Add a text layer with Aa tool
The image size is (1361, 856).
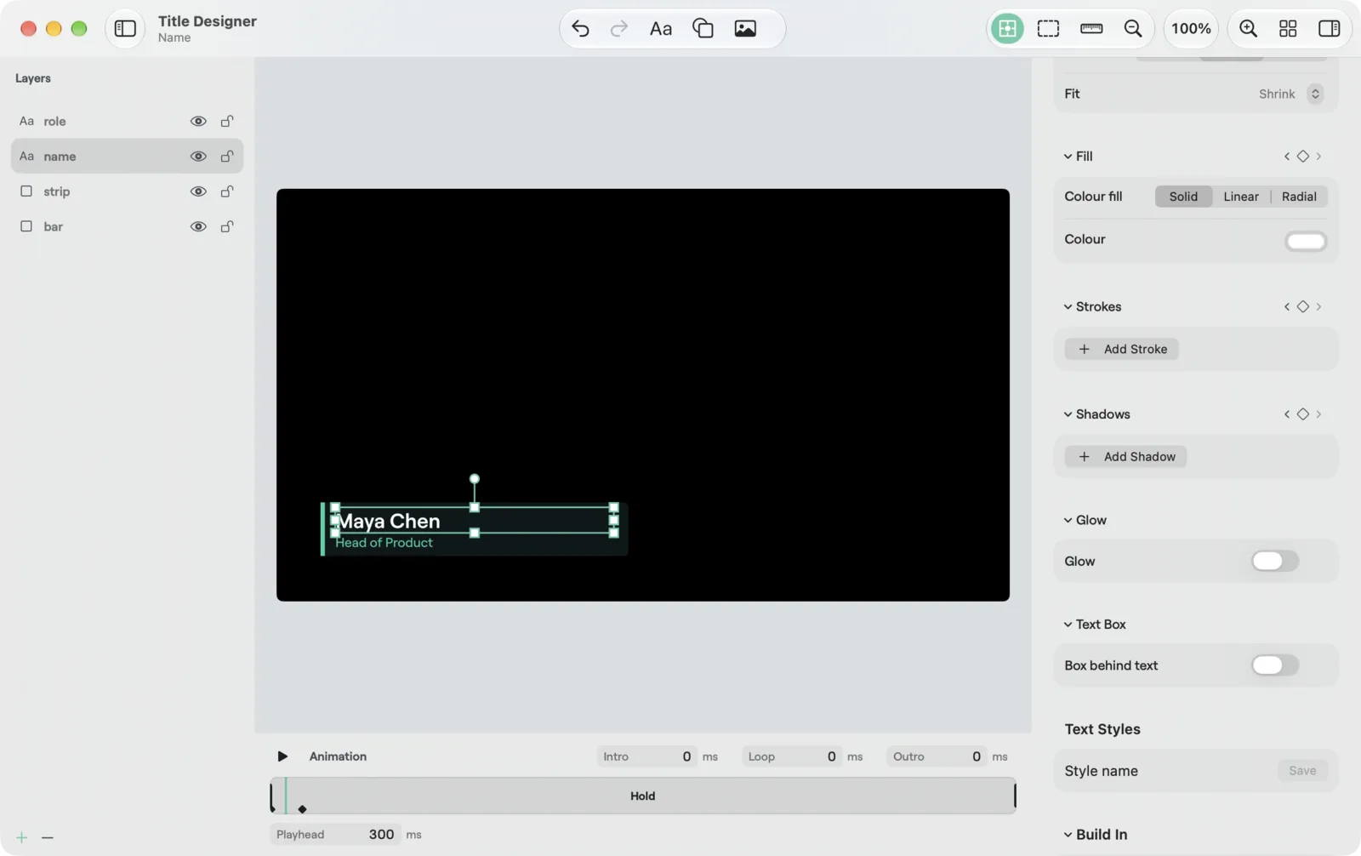coord(661,28)
